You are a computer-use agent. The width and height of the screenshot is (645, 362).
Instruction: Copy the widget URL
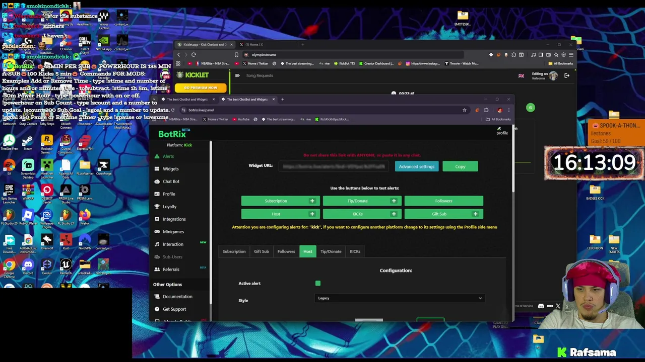coord(460,167)
